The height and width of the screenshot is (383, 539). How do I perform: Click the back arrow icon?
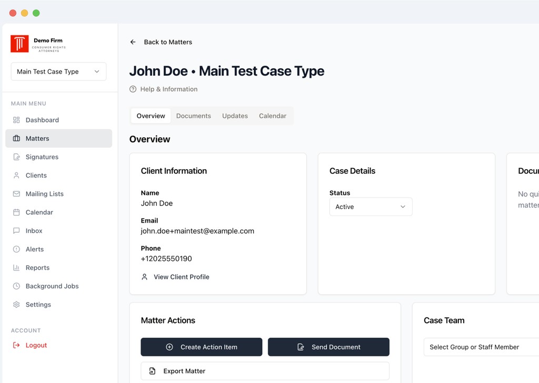point(133,42)
